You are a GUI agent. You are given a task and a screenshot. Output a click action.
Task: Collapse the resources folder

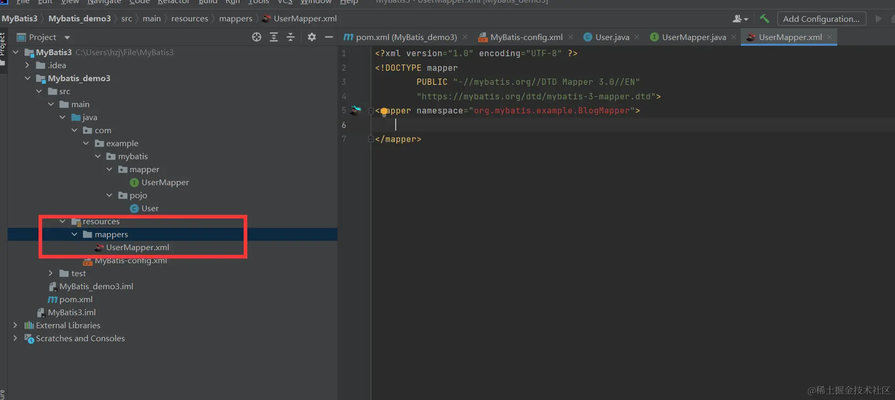click(62, 221)
